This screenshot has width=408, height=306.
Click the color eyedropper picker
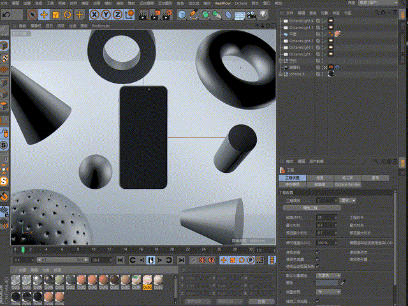344,282
